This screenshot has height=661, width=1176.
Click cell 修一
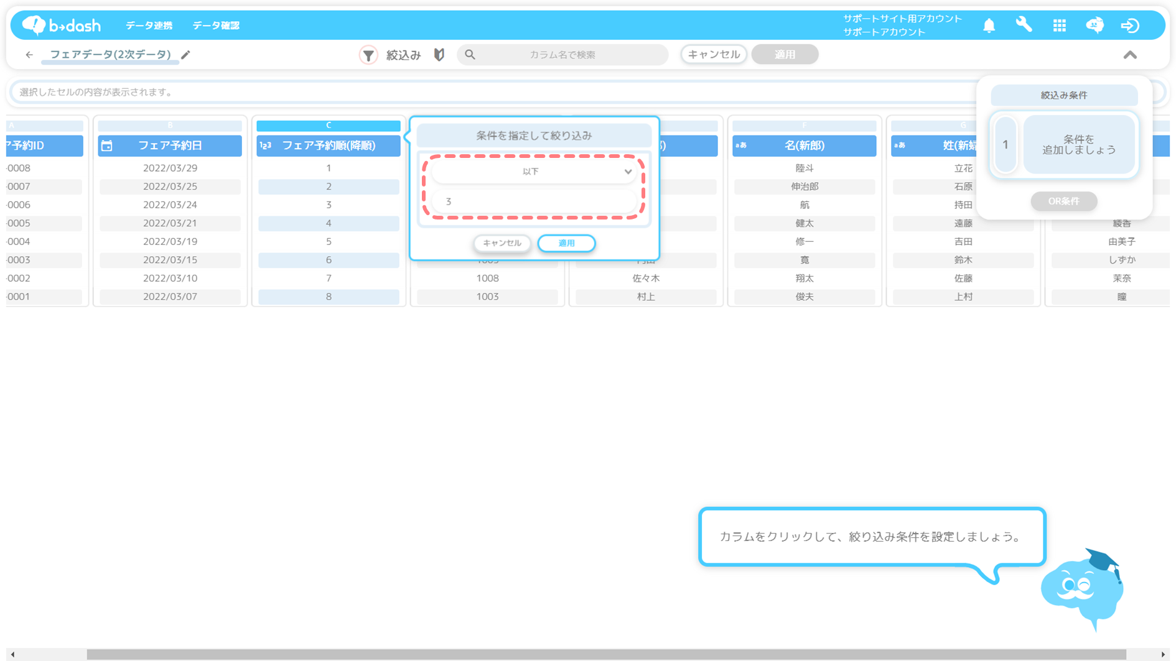point(804,241)
